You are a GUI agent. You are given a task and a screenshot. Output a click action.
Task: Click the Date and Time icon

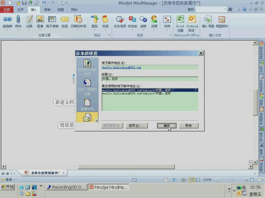tap(78, 19)
